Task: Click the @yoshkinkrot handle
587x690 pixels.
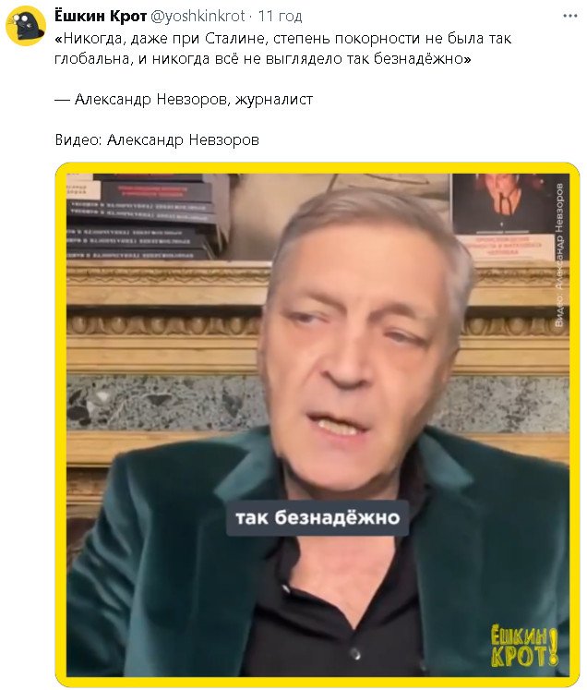Action: [198, 16]
